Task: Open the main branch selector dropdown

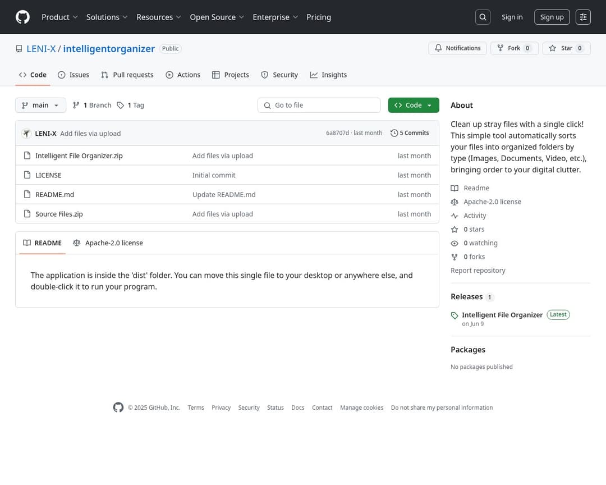Action: [x=40, y=105]
